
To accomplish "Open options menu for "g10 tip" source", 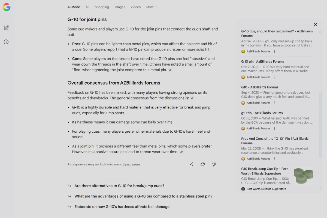I will coord(274,129).
